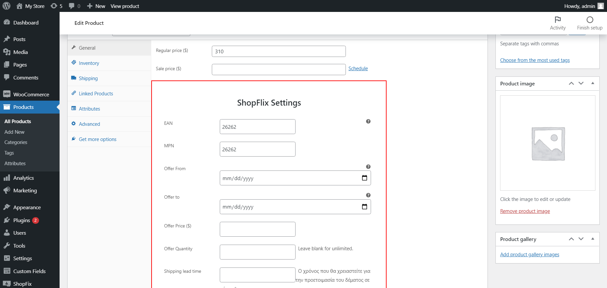Click the updates icon showing 5
The width and height of the screenshot is (607, 288).
(56, 6)
